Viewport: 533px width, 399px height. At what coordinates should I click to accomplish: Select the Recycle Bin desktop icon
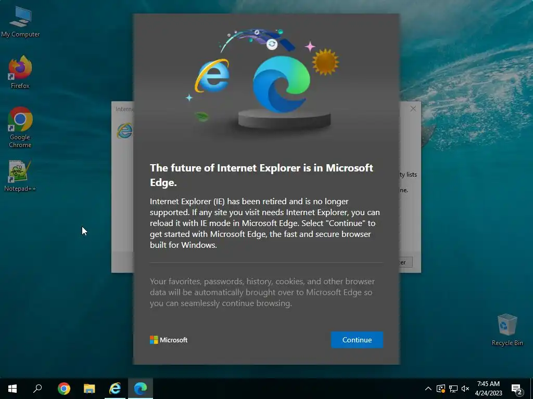click(507, 330)
